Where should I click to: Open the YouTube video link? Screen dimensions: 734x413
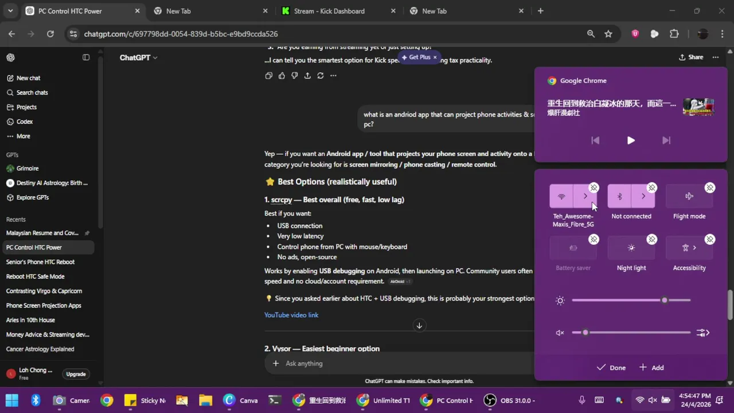(x=291, y=315)
